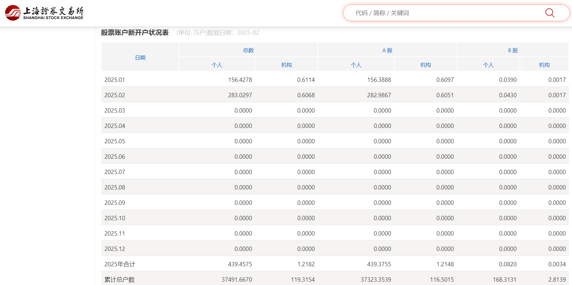Click the 累计总户数 row label
Viewport: 572px width, 285px height.
[x=119, y=280]
